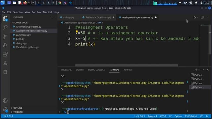
Task: Click the lightbulb code action on line 2
Action: pyautogui.click(x=77, y=32)
